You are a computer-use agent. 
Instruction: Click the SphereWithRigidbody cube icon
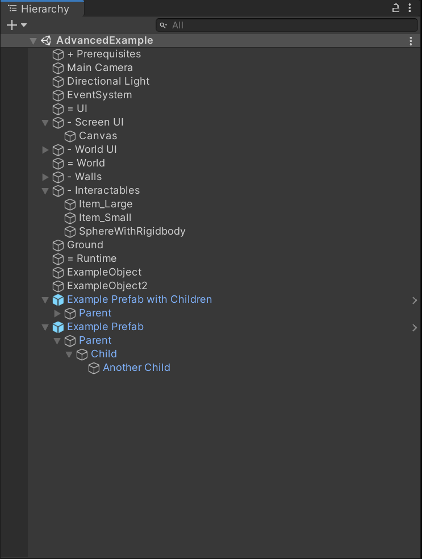click(x=69, y=231)
